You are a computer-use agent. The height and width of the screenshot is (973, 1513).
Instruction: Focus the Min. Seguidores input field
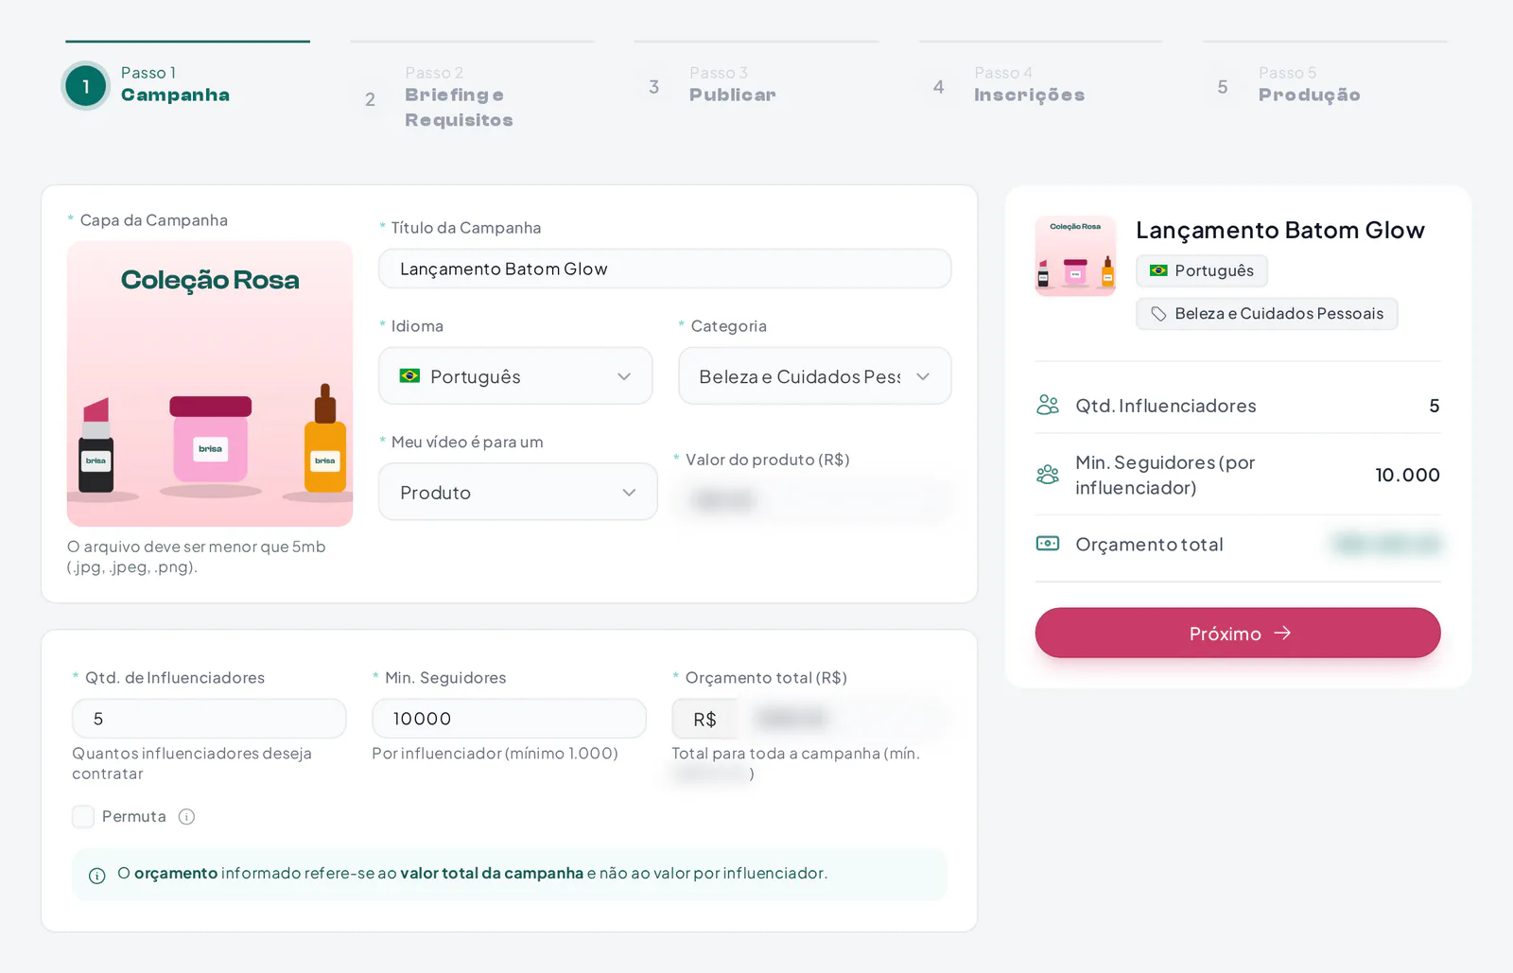click(x=509, y=719)
